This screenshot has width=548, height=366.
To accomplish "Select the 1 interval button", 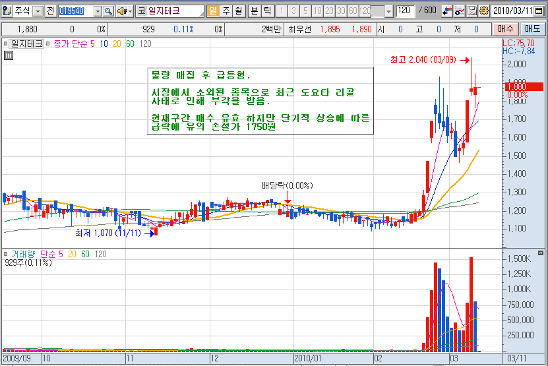I will tap(282, 11).
